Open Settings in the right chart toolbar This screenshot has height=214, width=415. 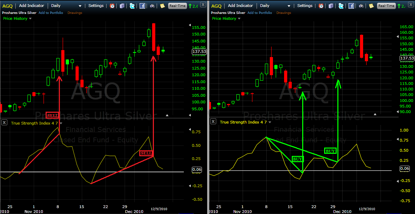click(305, 6)
